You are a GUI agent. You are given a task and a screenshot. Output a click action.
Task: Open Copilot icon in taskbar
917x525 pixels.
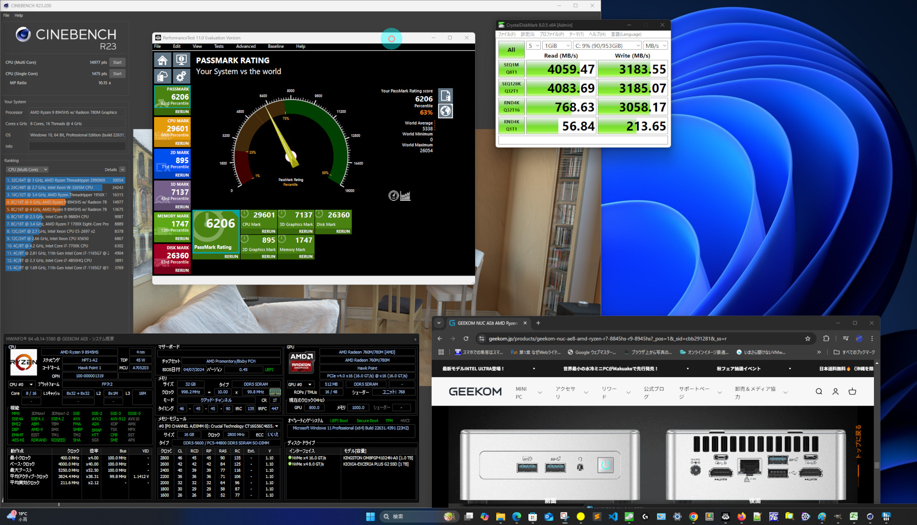pos(484,517)
